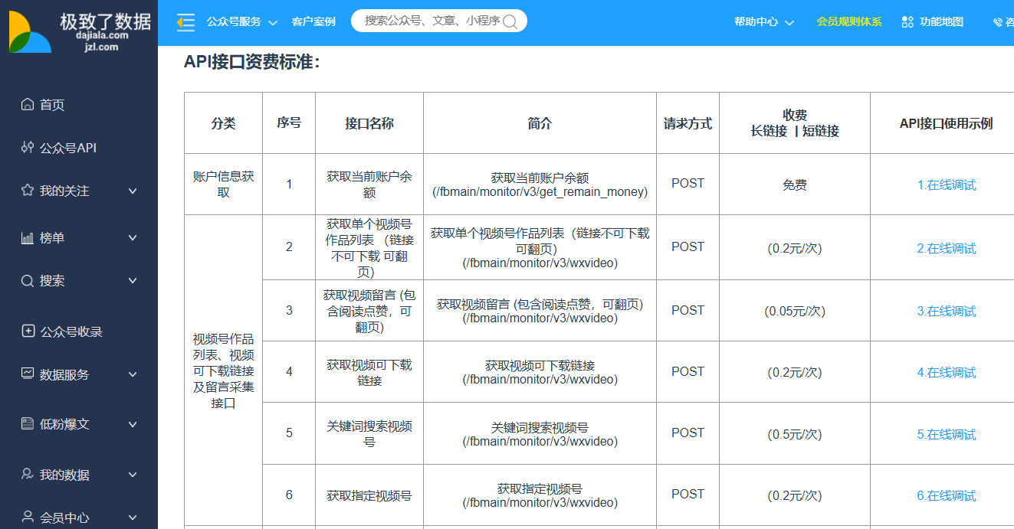Click the API接口资费标准 heading
The height and width of the screenshot is (529, 1014).
[251, 62]
